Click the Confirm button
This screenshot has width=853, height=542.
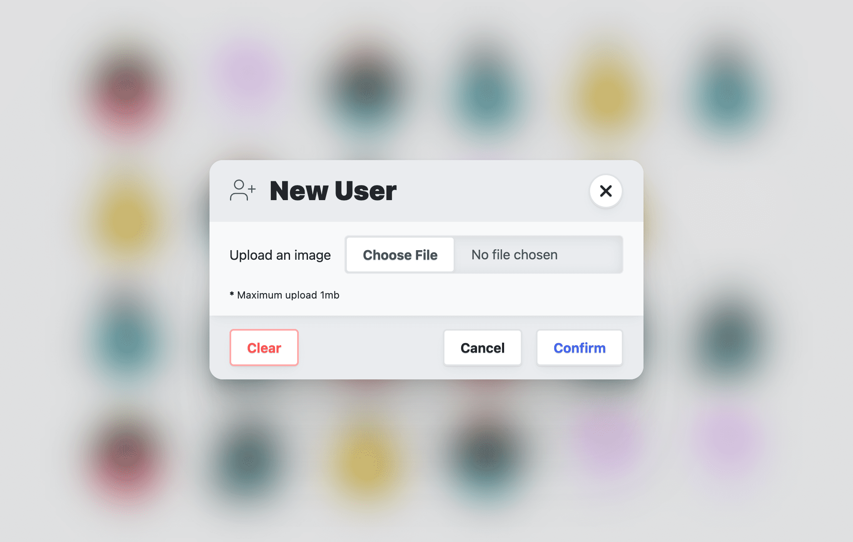(579, 348)
